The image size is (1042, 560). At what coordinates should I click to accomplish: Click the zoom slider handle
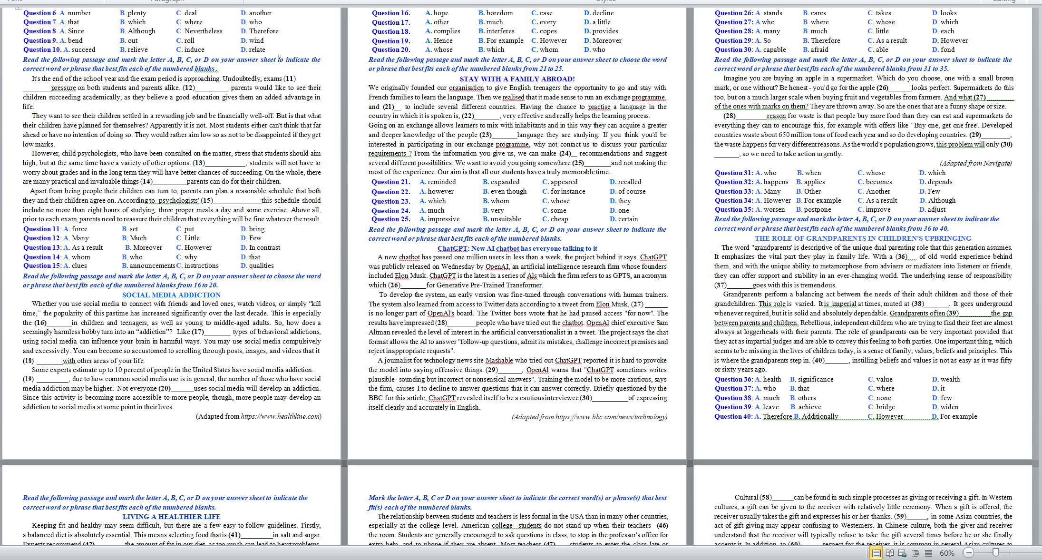point(995,552)
